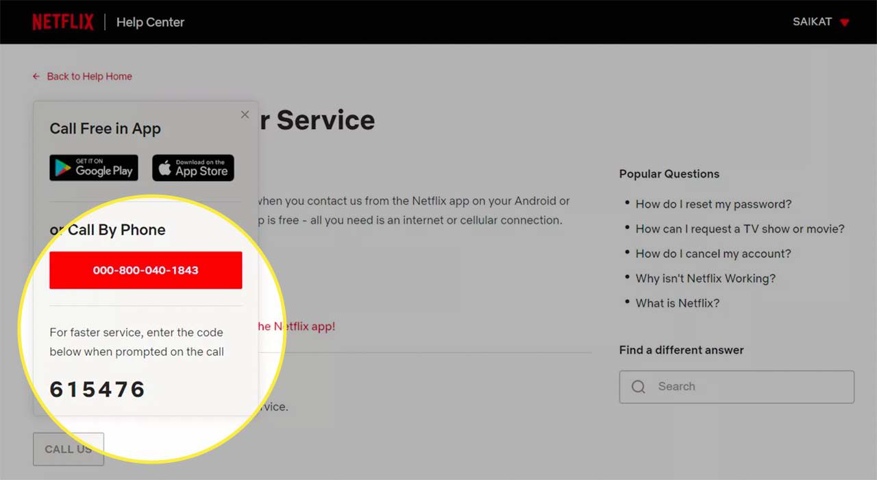Tap the App Store download badge
Screen dimensions: 877x480
193,167
